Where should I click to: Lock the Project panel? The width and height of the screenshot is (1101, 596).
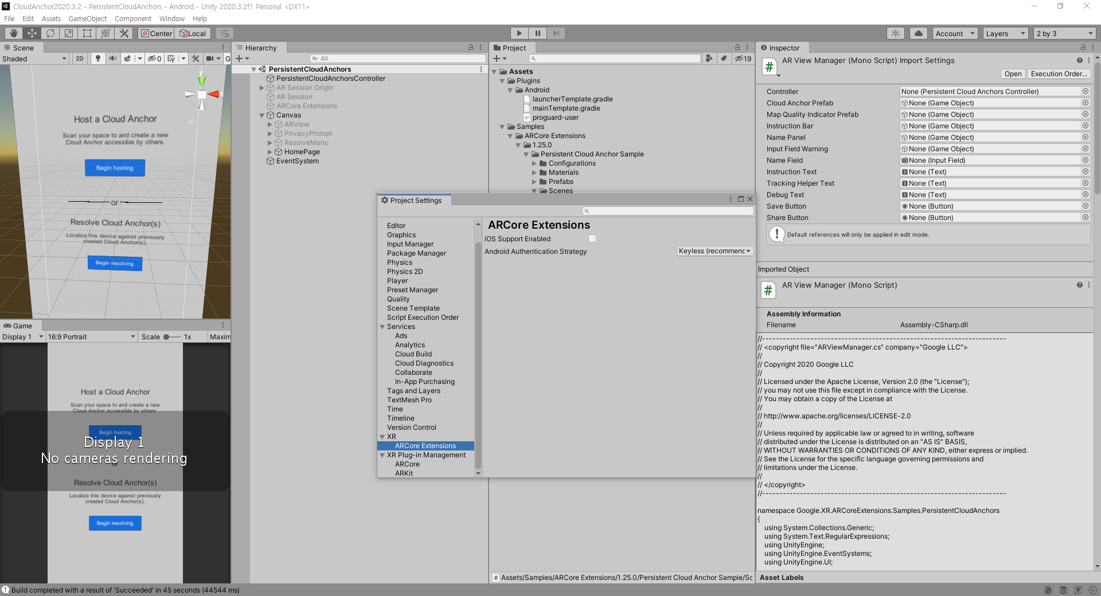[737, 48]
